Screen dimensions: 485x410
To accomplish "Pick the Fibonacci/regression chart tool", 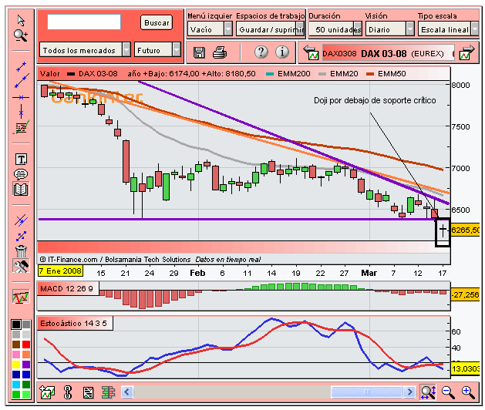I will [21, 127].
